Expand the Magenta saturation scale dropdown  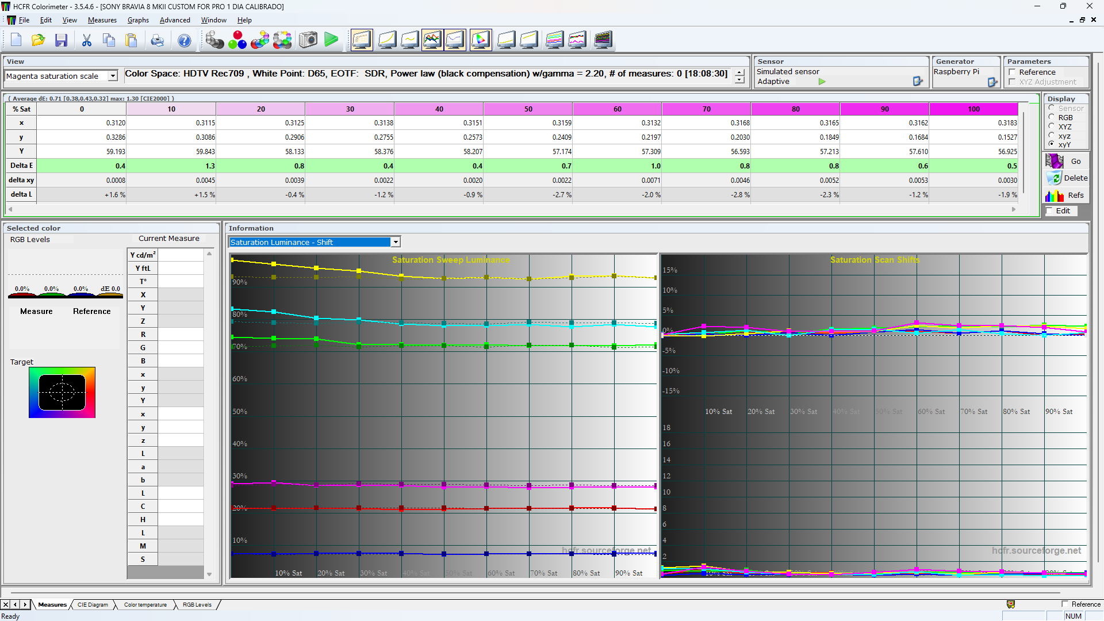click(113, 76)
